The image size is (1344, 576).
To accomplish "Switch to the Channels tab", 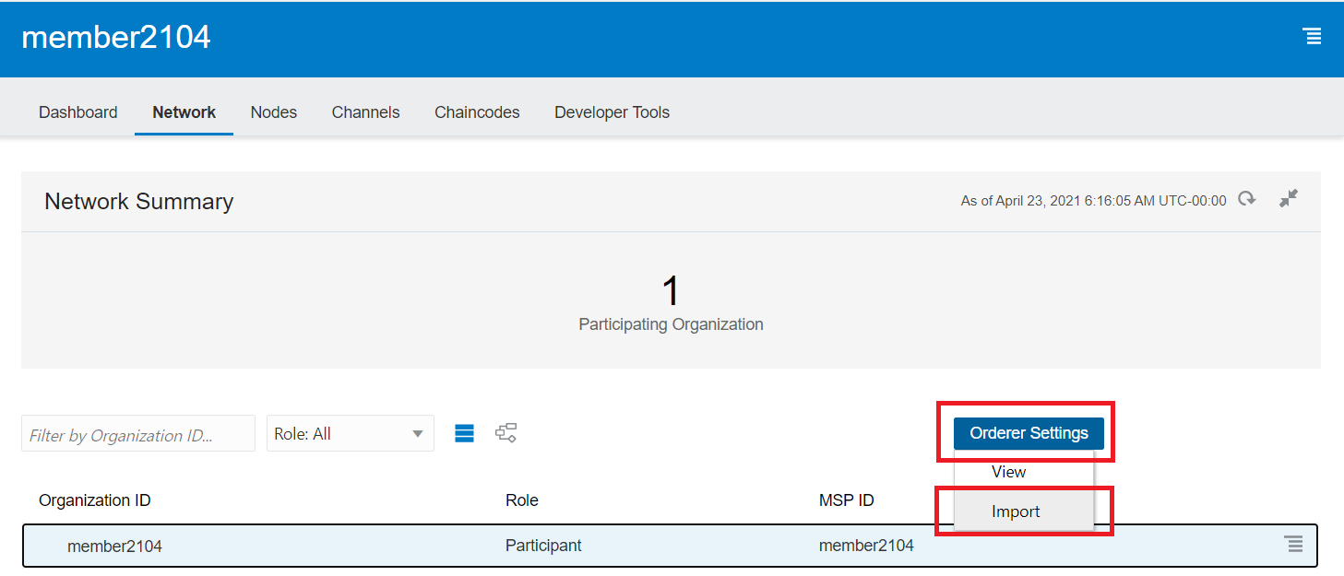I will pyautogui.click(x=365, y=112).
